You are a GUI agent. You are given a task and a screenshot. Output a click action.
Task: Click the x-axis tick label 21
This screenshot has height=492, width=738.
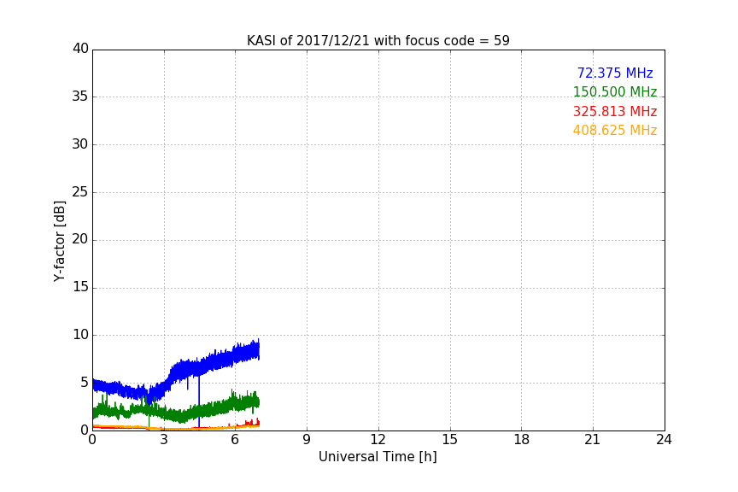click(593, 440)
